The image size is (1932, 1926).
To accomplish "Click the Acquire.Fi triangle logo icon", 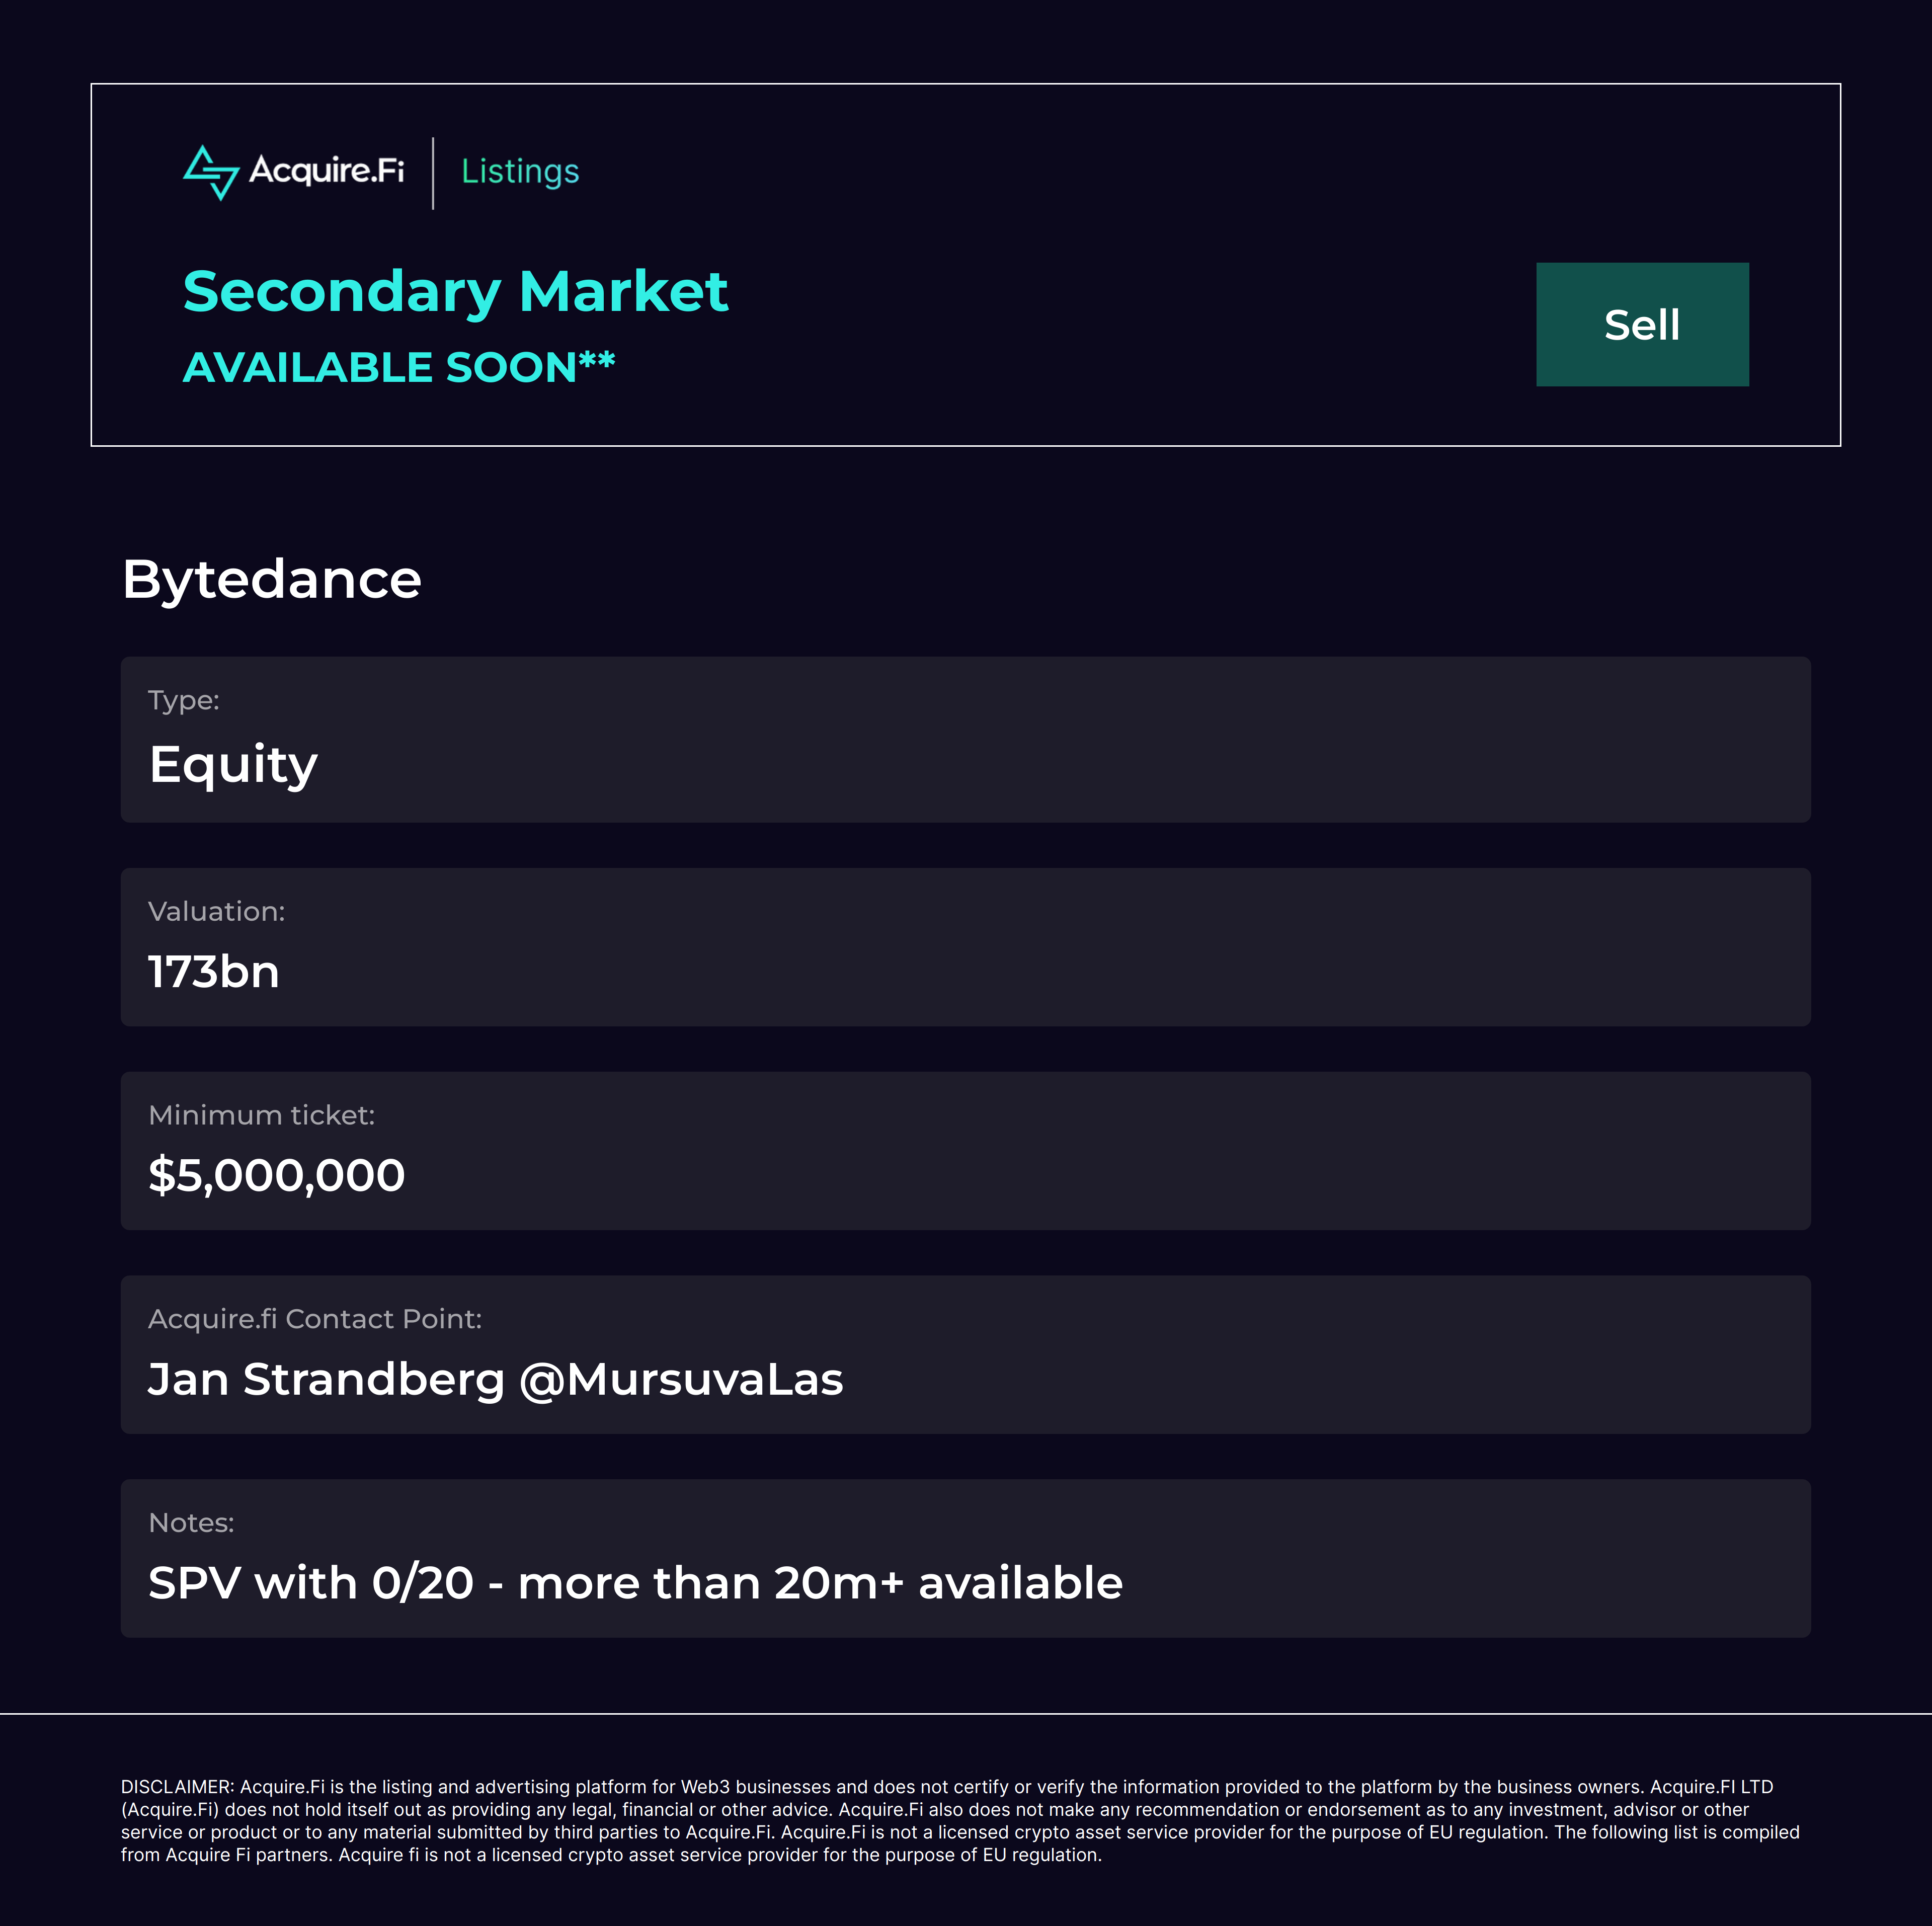I will coord(211,172).
